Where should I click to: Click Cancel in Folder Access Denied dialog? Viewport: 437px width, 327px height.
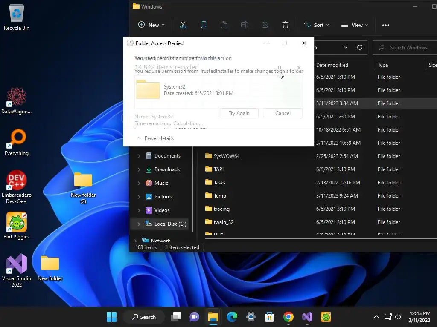tap(283, 113)
